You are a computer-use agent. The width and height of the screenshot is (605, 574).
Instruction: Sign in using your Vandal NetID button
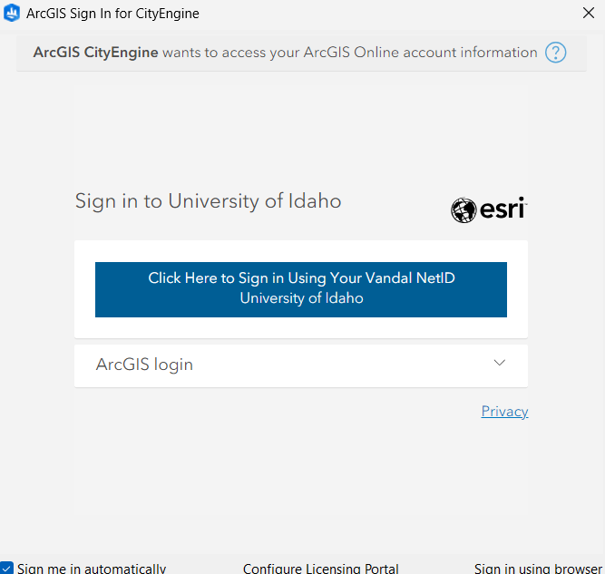click(x=301, y=278)
